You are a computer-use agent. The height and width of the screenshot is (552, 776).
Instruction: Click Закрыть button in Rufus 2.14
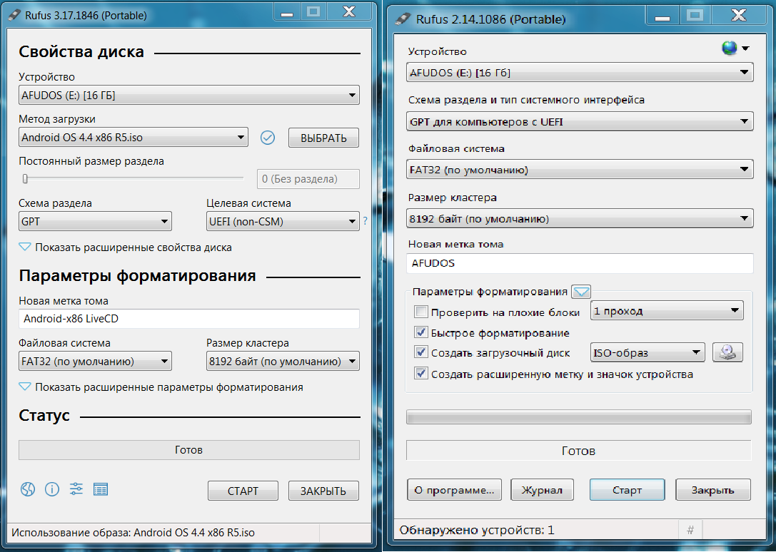coord(713,490)
